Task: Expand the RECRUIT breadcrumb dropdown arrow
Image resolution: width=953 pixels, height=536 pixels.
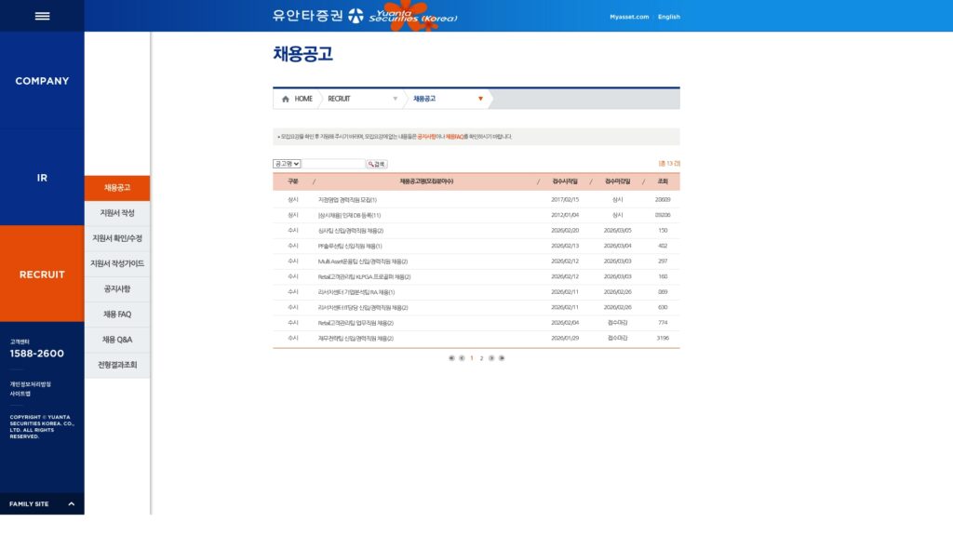Action: click(396, 98)
